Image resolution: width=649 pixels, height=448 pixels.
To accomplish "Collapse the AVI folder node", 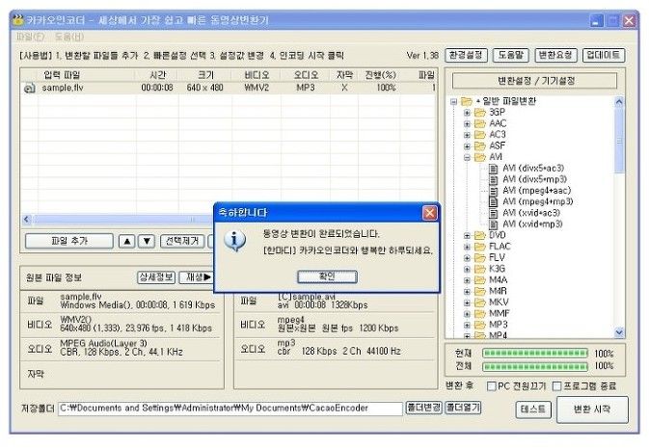I will (467, 157).
